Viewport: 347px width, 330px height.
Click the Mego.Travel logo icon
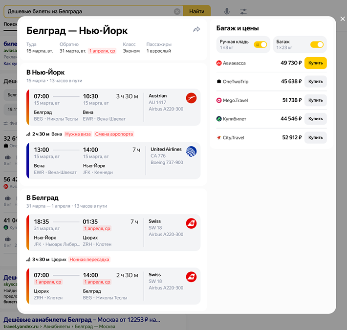219,100
